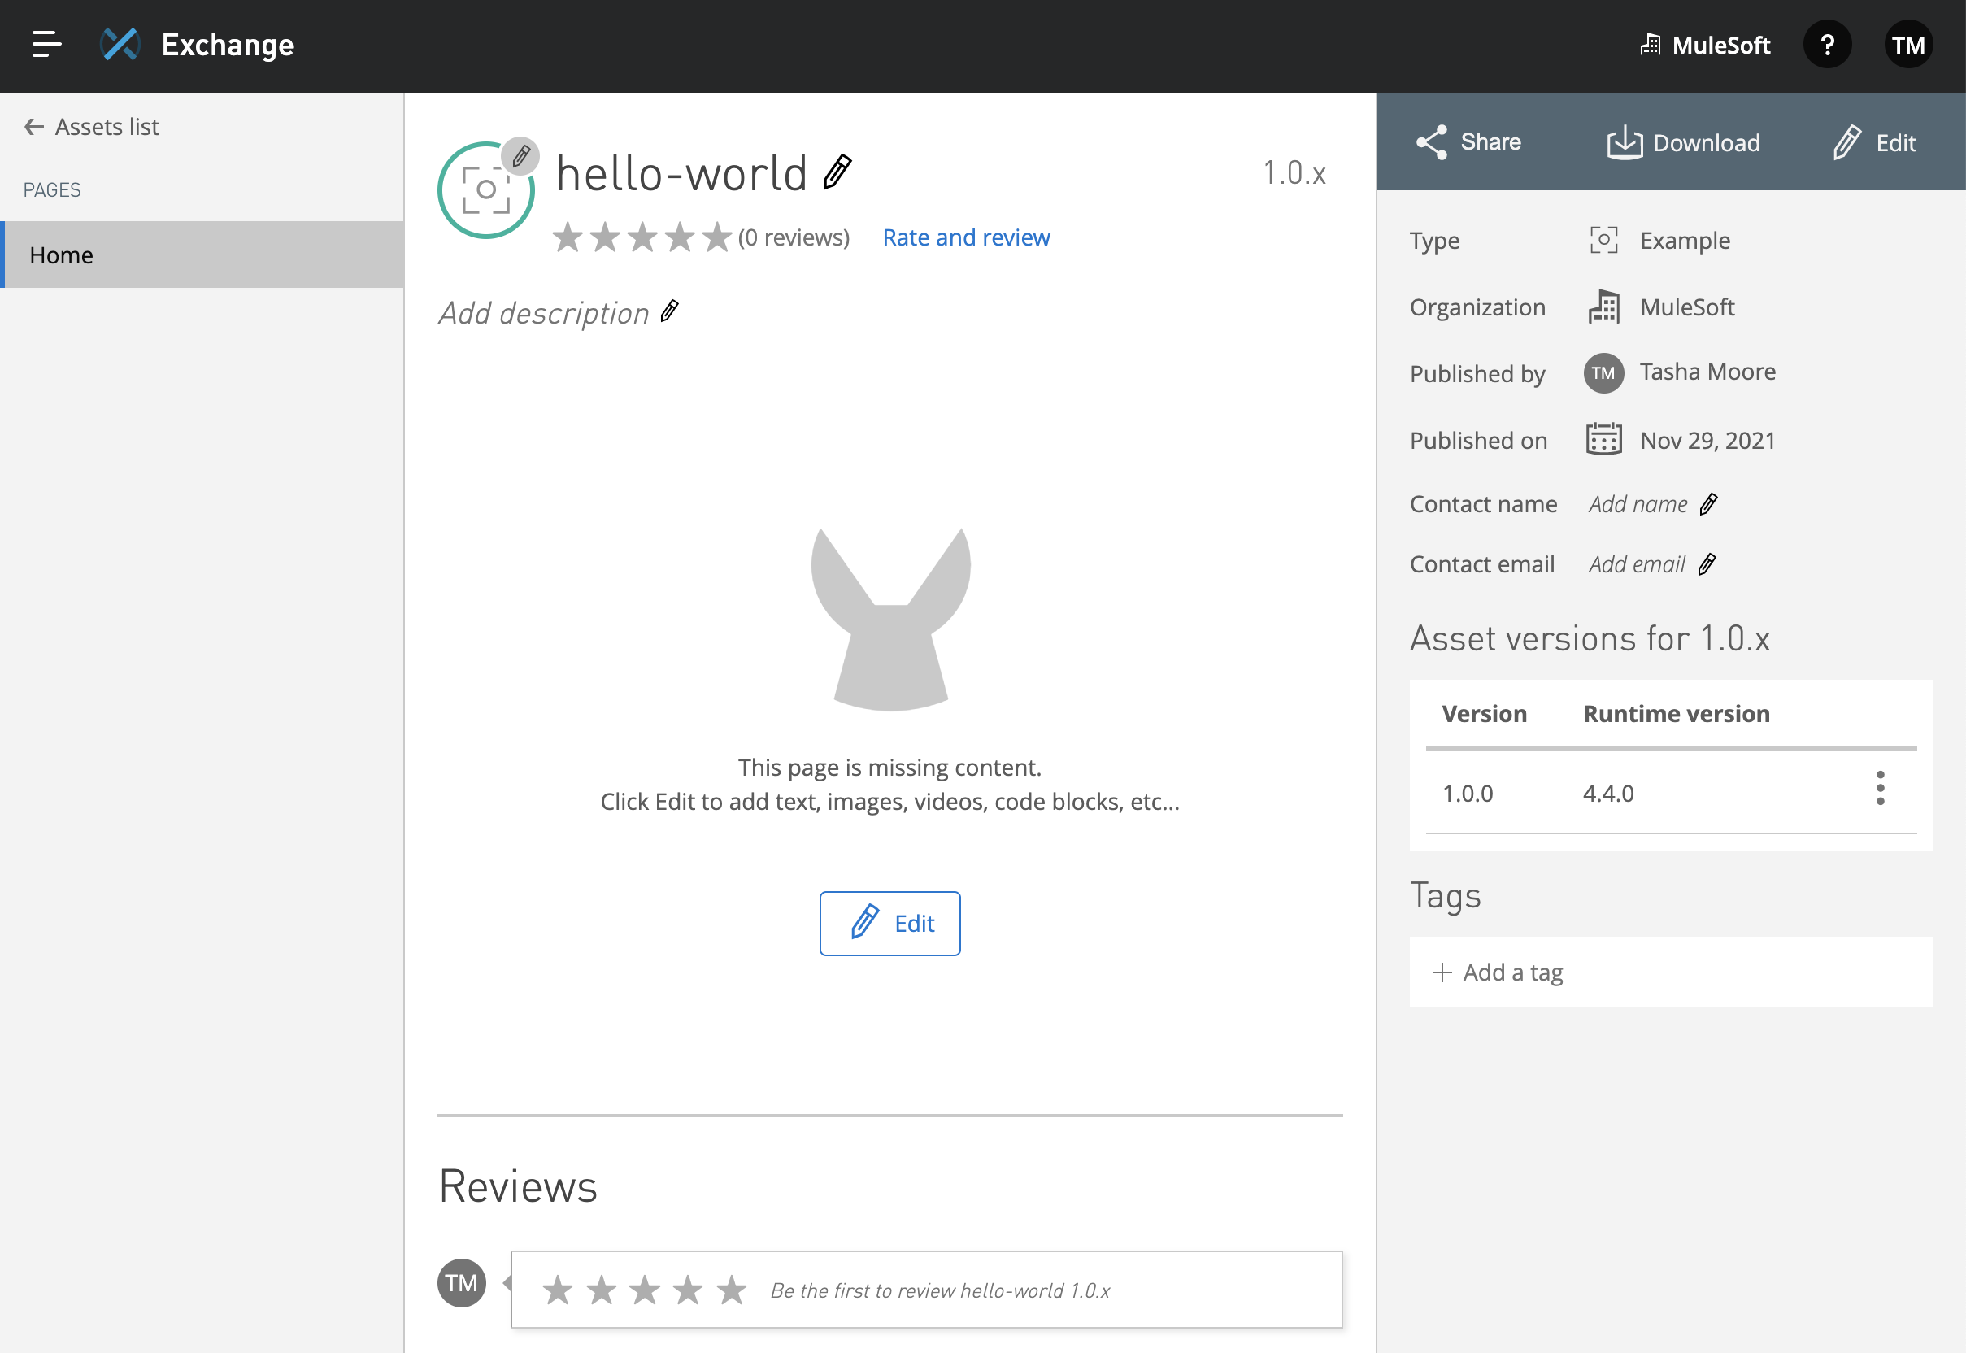The image size is (1966, 1353).
Task: Edit the hello-world asset name
Action: pos(837,172)
